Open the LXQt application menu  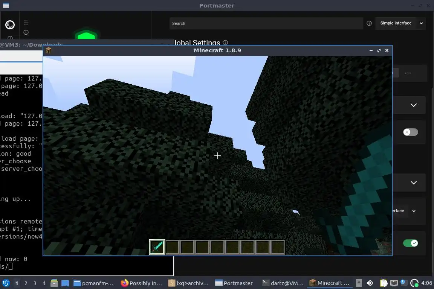(x=6, y=283)
